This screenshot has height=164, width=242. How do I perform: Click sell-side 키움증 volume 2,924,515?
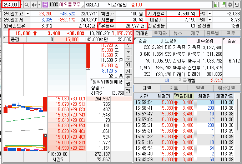point(162,47)
